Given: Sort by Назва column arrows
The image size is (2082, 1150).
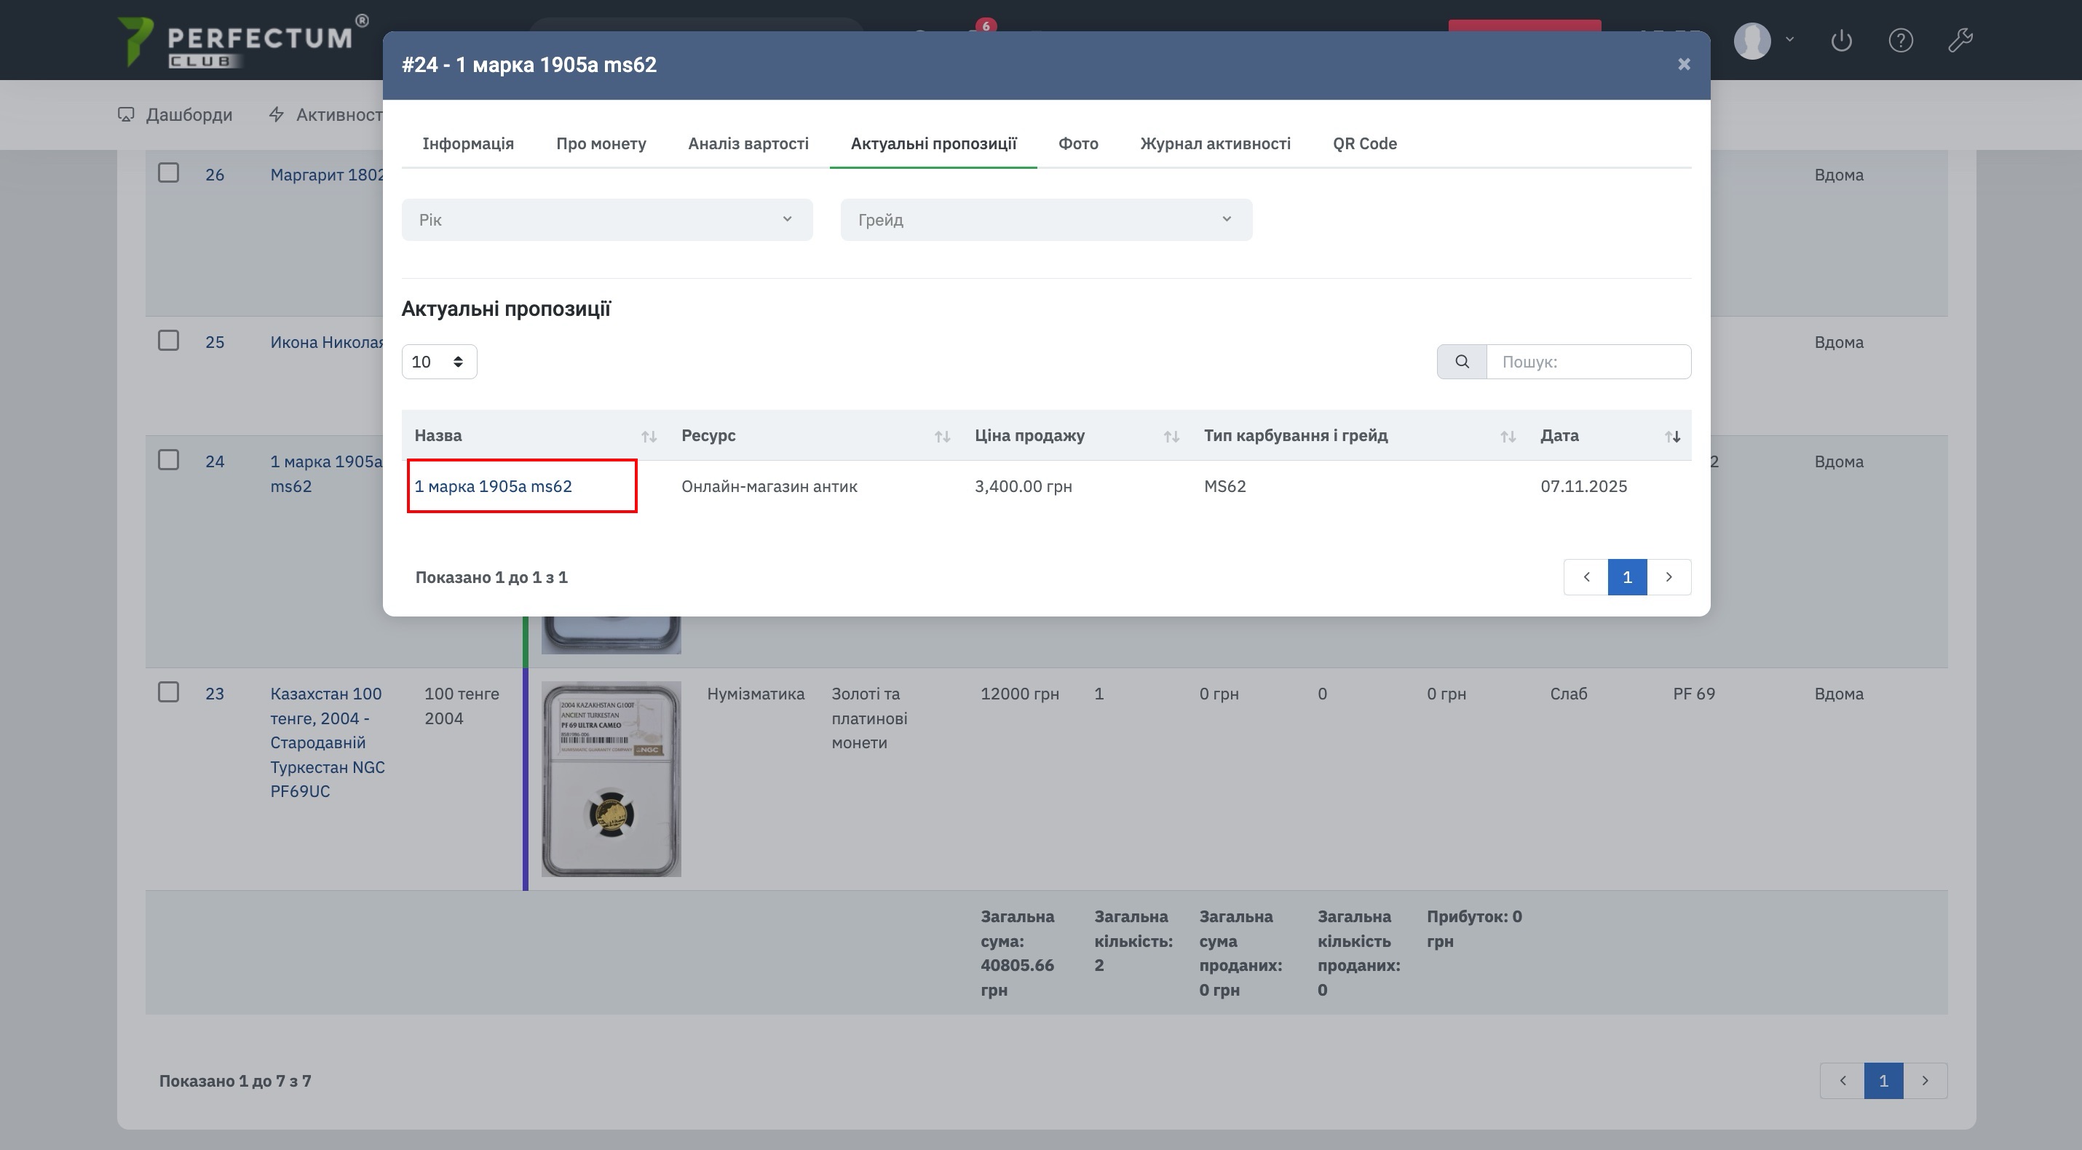Looking at the screenshot, I should point(648,437).
